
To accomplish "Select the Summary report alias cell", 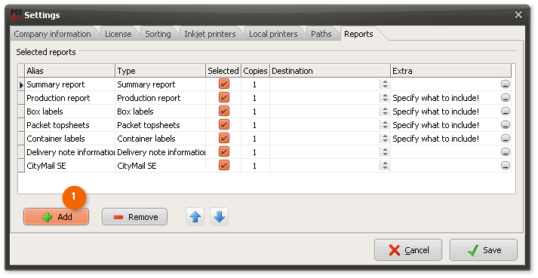I will [70, 84].
